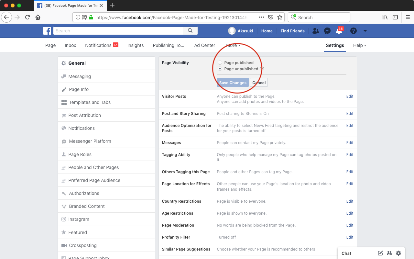Open General settings in sidebar

coord(106,63)
